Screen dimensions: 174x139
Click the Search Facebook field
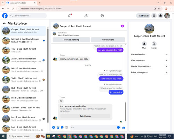[x=28, y=16]
